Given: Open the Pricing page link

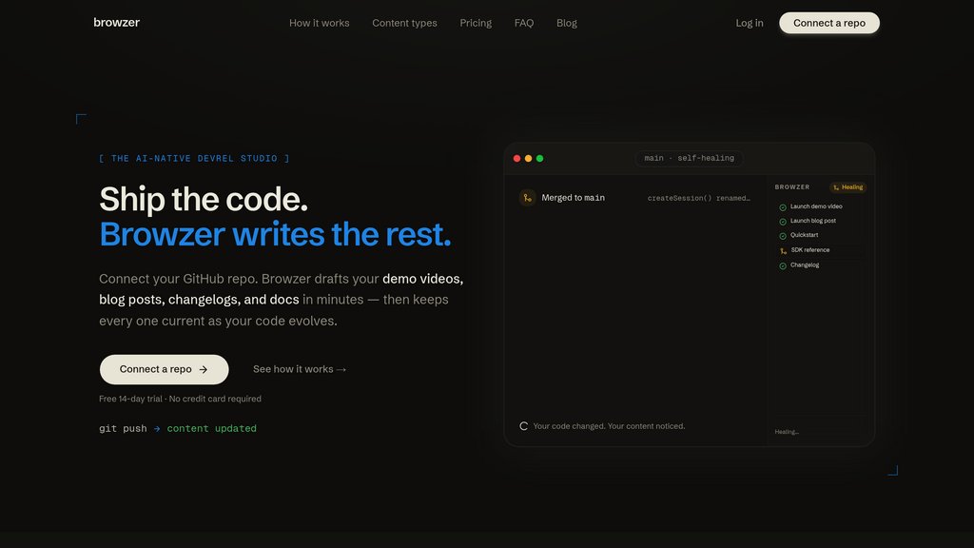Looking at the screenshot, I should pyautogui.click(x=476, y=23).
